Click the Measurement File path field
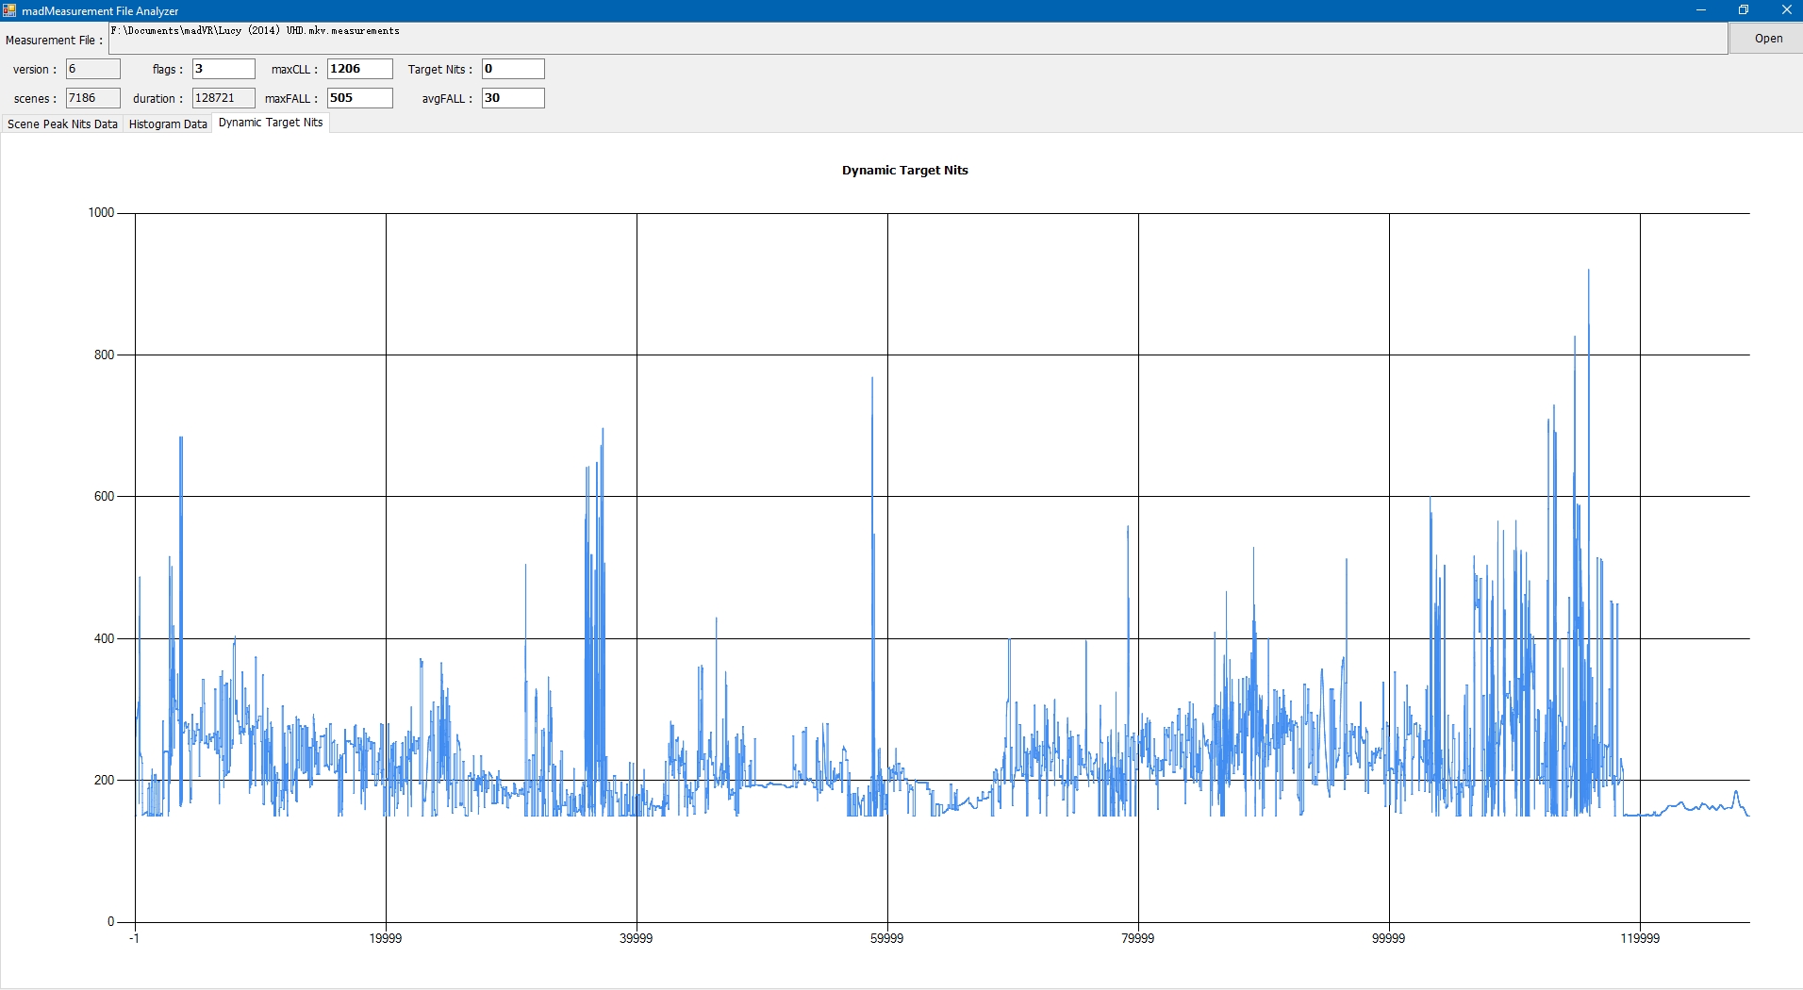Viewport: 1803px width, 990px height. pos(918,39)
